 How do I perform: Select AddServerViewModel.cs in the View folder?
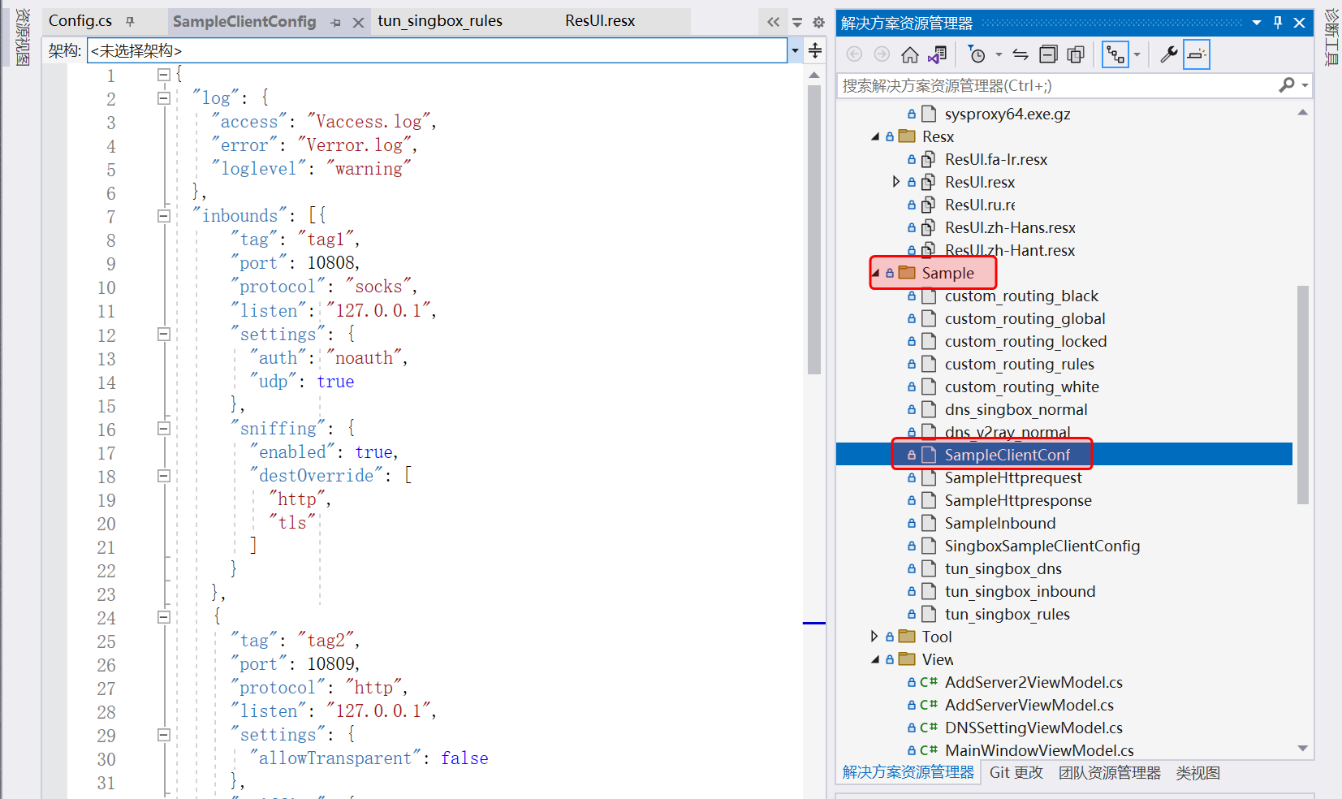[1029, 706]
